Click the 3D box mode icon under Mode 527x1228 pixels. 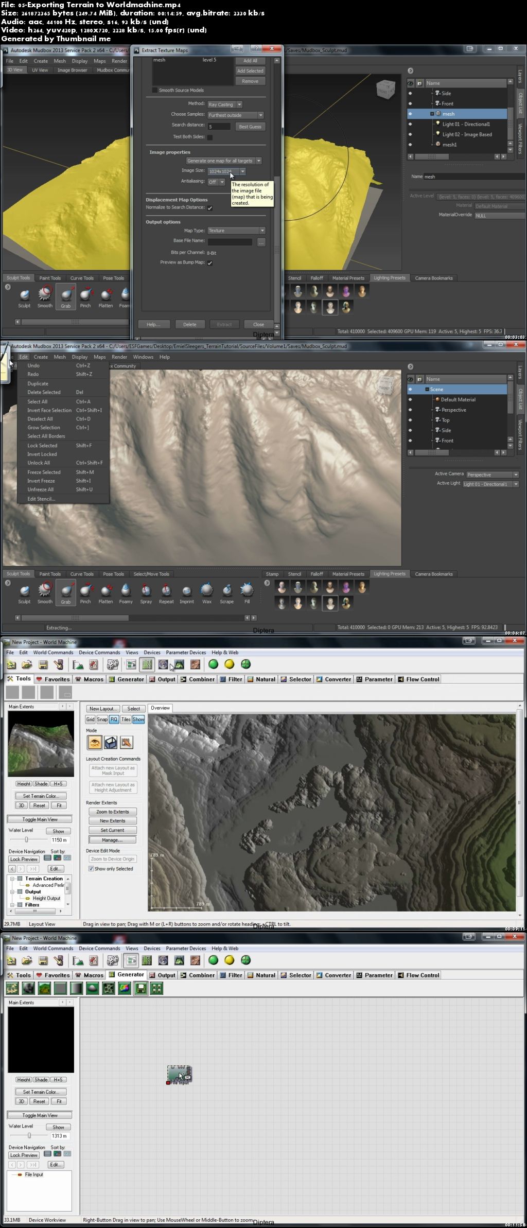click(x=111, y=742)
